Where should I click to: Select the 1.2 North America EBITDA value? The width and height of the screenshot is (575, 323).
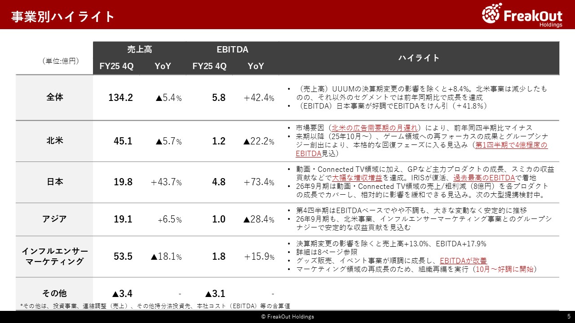(x=219, y=141)
